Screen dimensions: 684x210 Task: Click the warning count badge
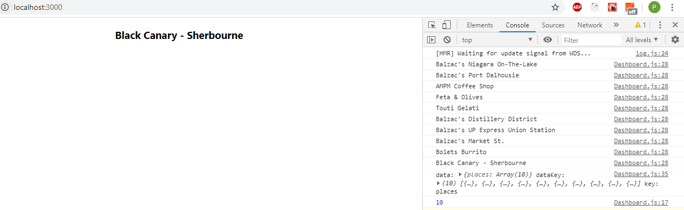click(641, 25)
